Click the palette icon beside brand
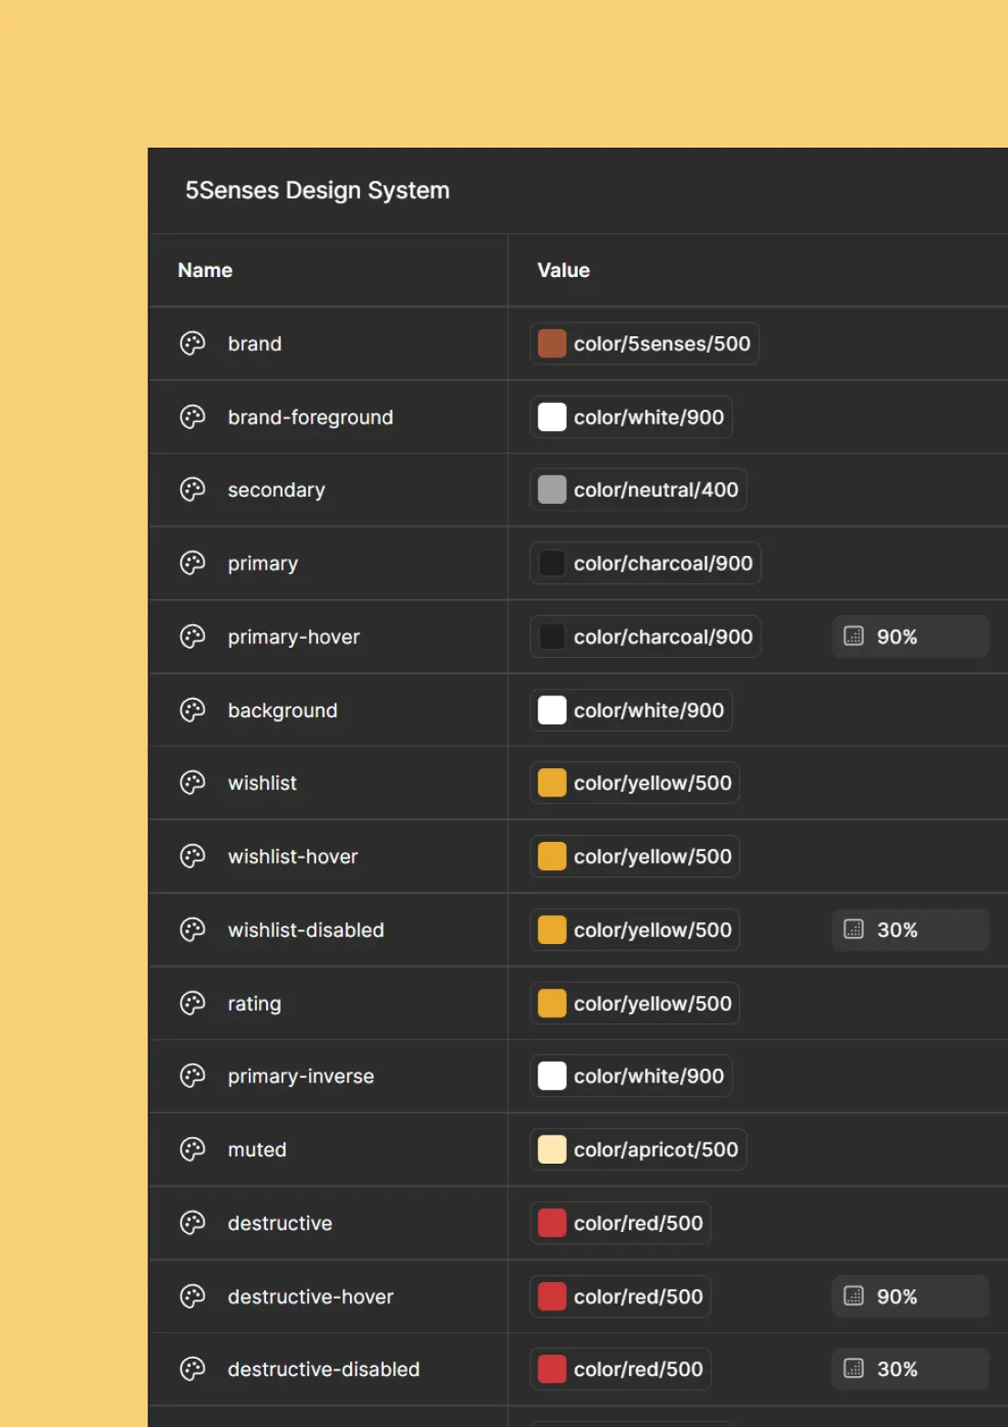 click(x=192, y=344)
